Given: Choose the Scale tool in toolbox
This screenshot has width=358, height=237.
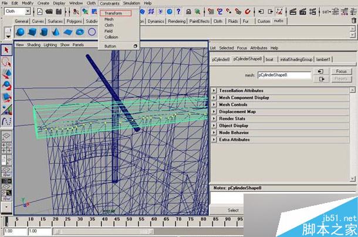Looking at the screenshot, I should point(6,97).
